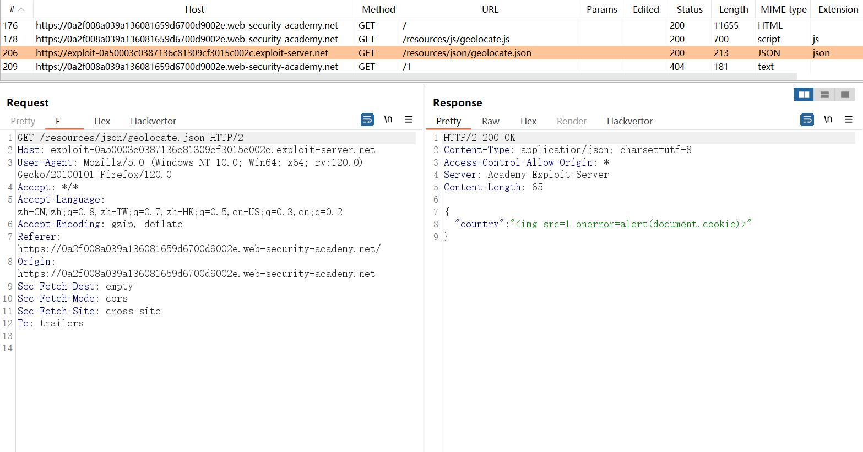Click the script MIME type cell
Screen dimensions: 863x452
[769, 39]
